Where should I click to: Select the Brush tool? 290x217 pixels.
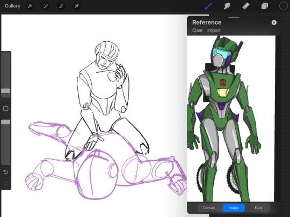209,5
